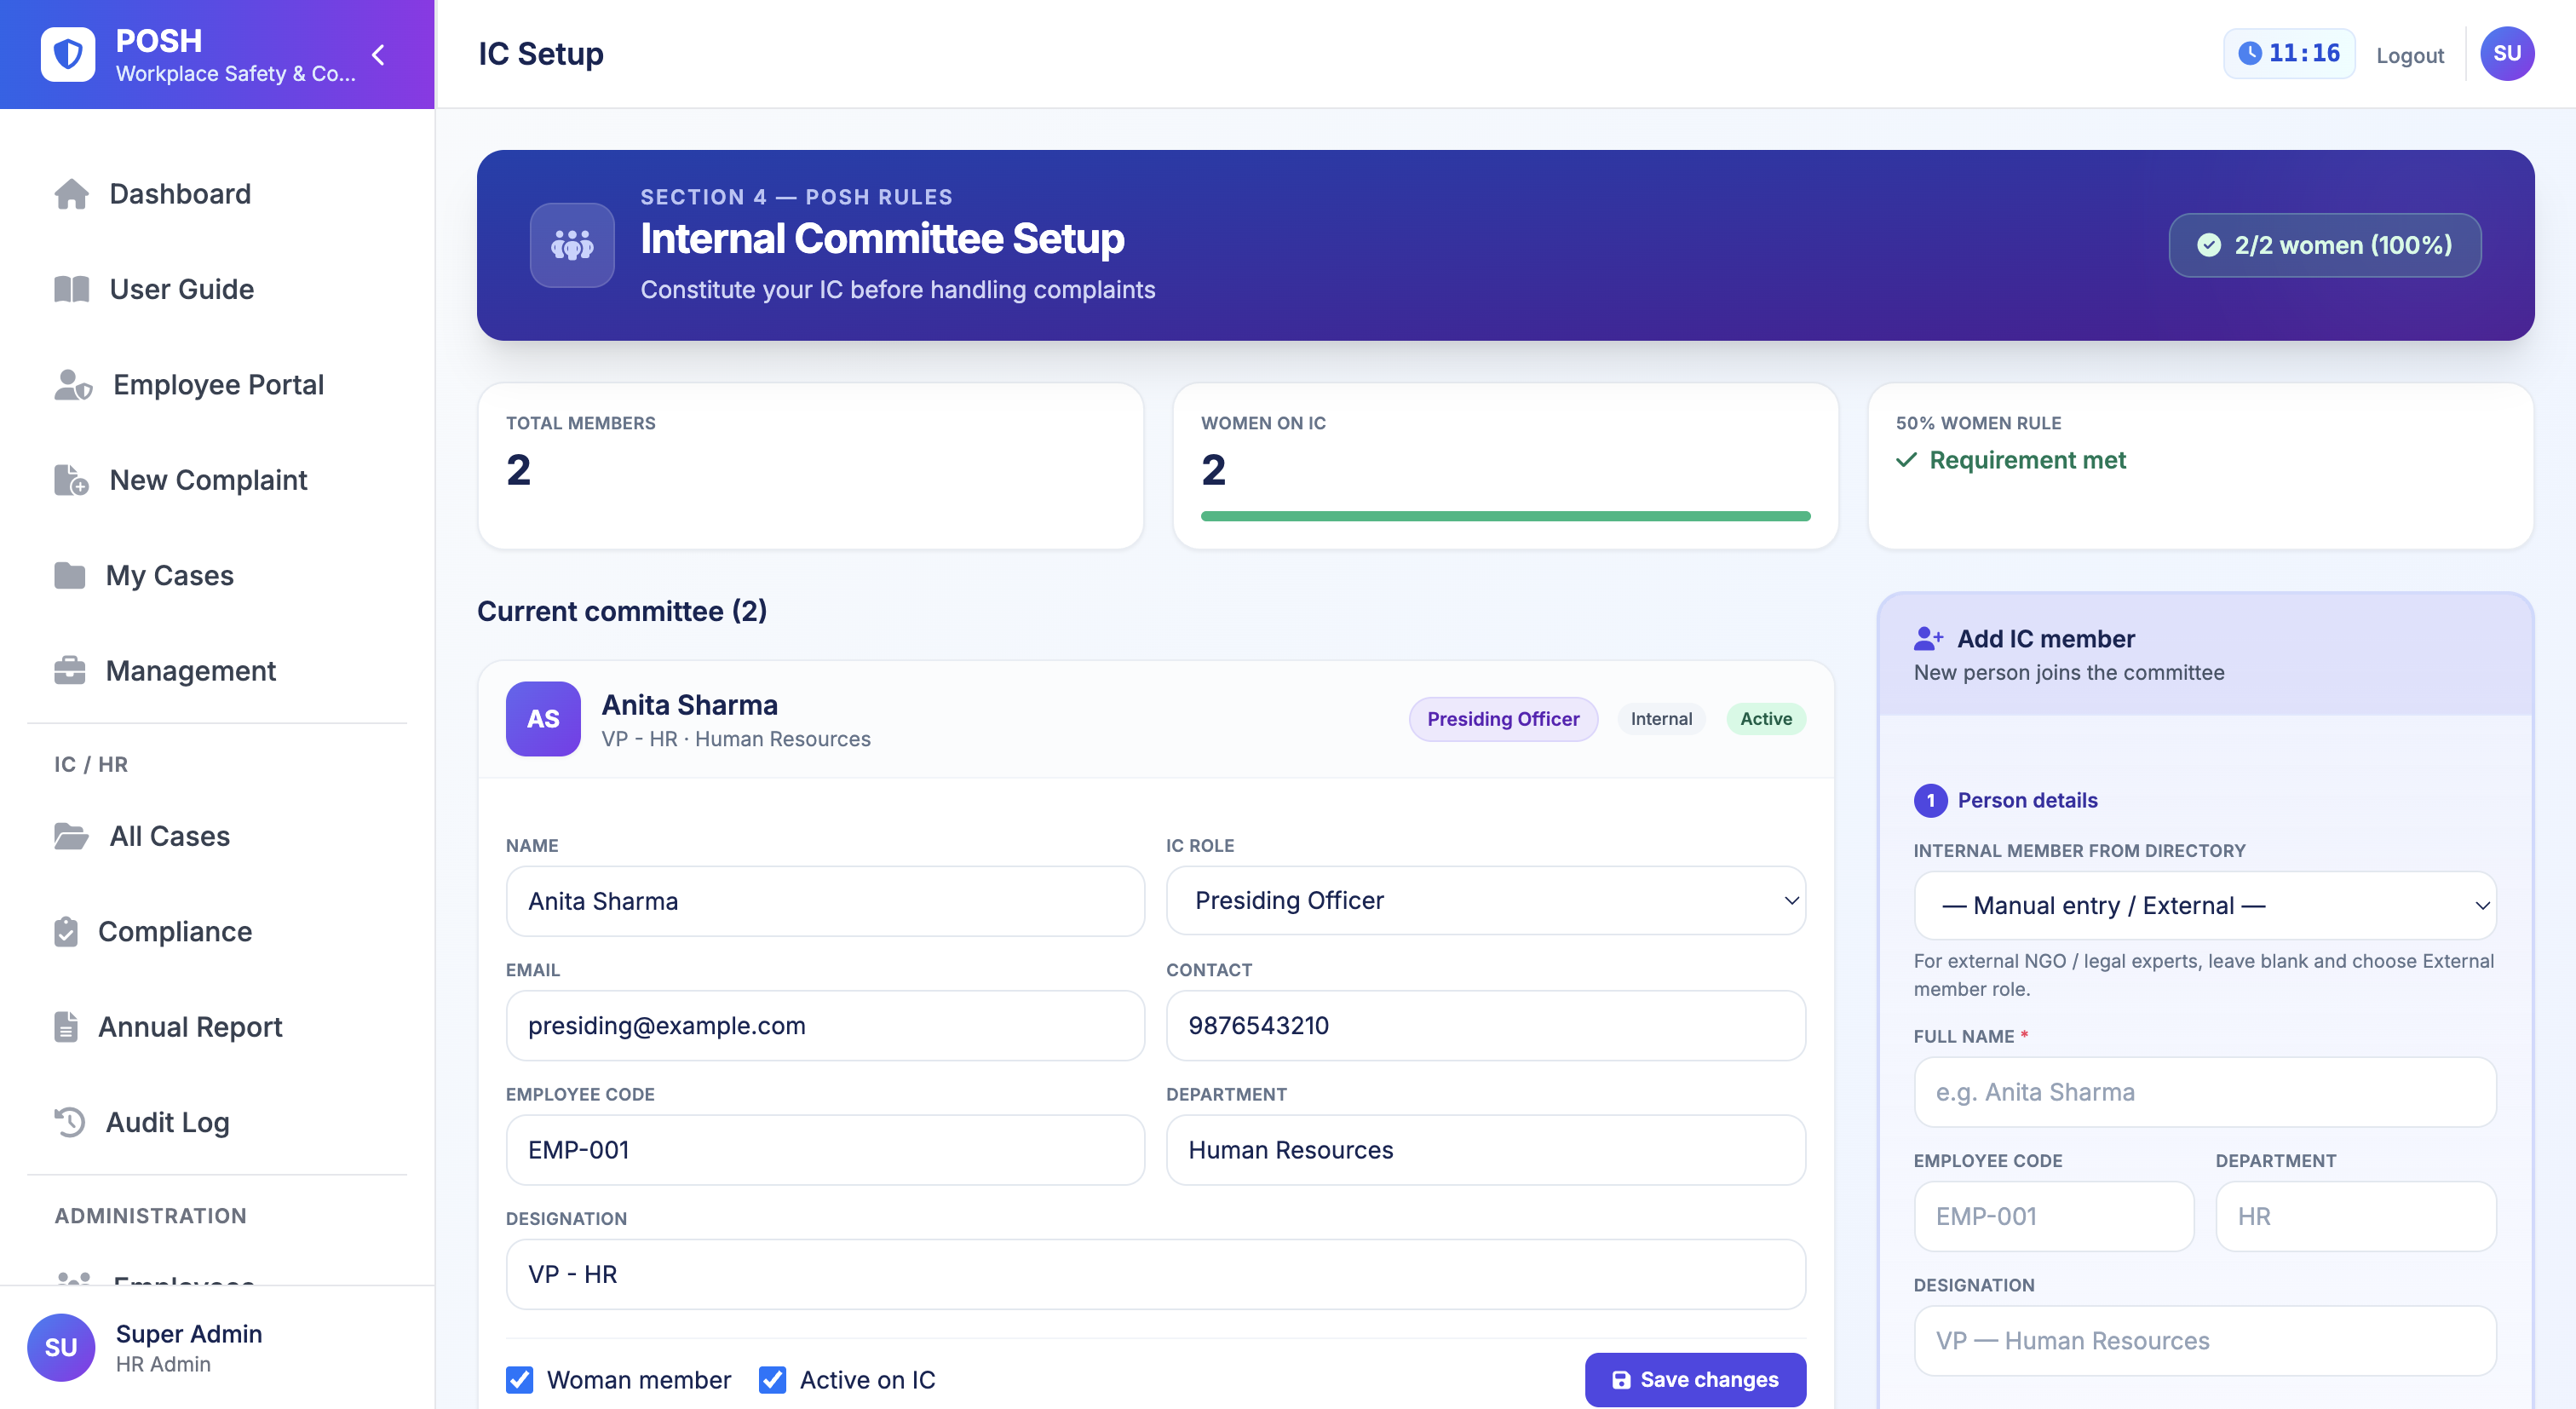Viewport: 2576px width, 1409px height.
Task: Click the Current committee (2) heading
Action: 622,611
